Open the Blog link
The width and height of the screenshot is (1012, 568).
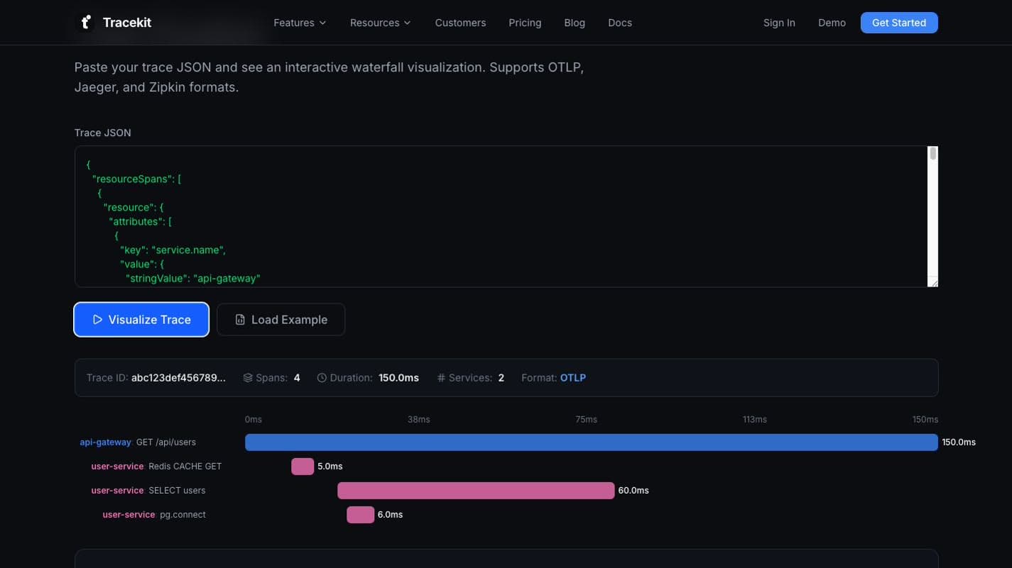click(575, 23)
